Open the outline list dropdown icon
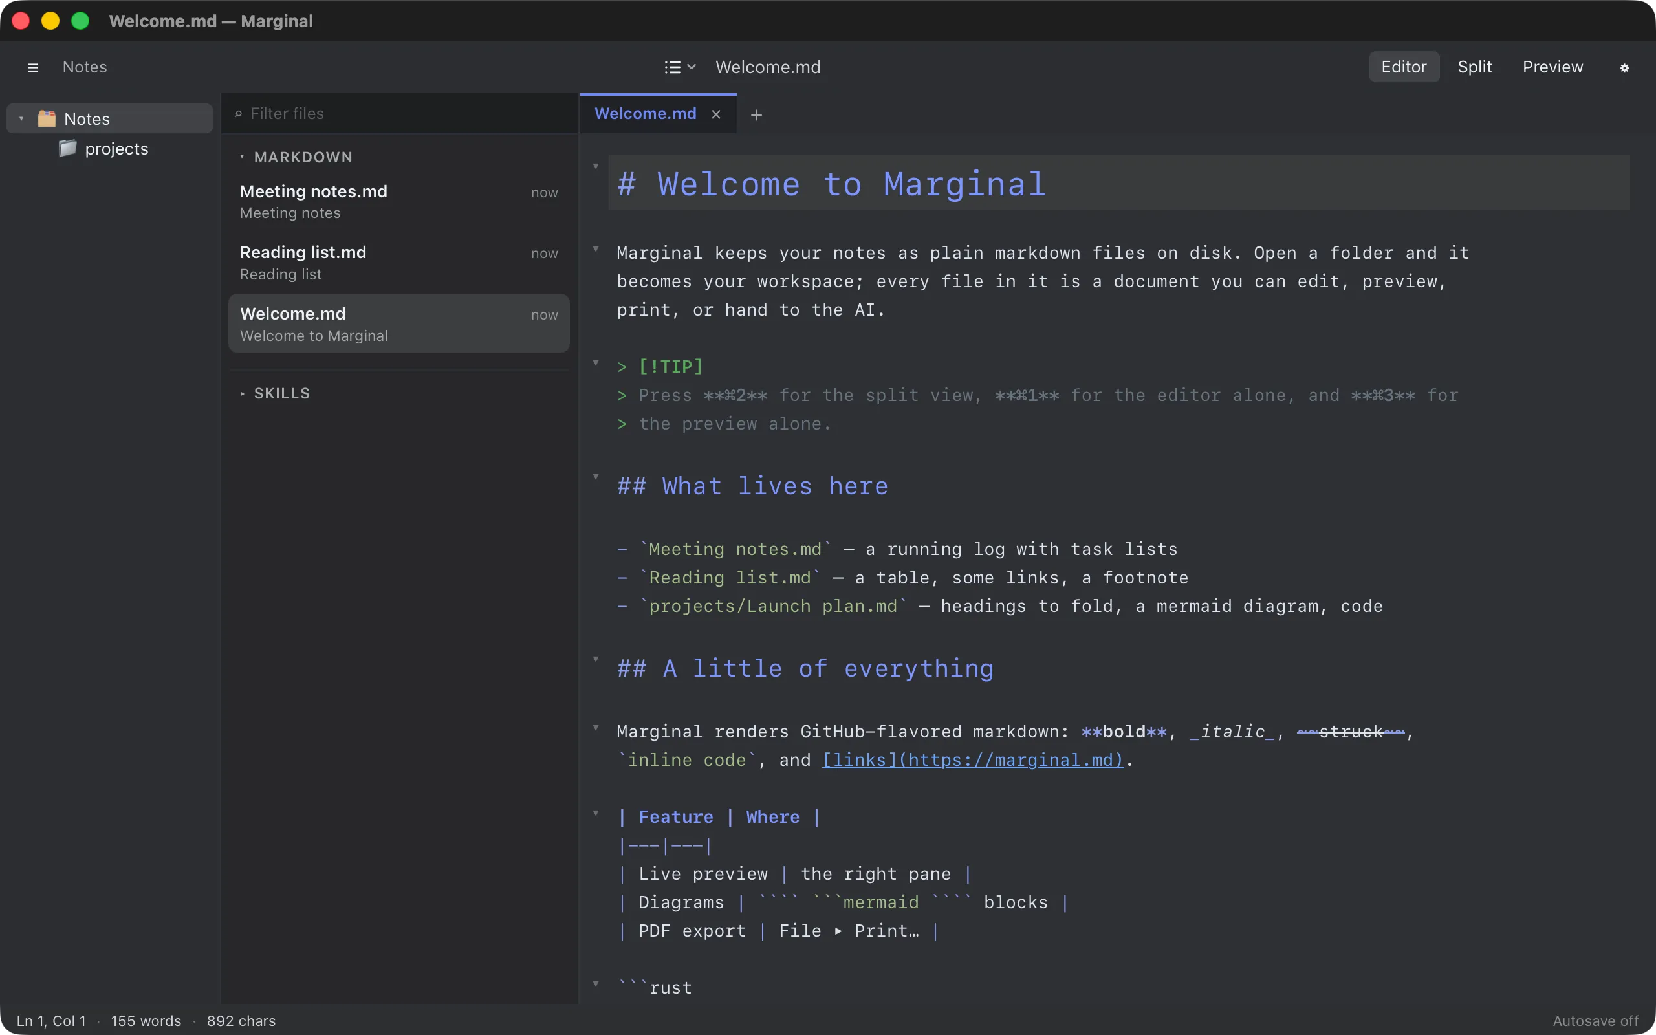This screenshot has height=1035, width=1656. tap(679, 67)
